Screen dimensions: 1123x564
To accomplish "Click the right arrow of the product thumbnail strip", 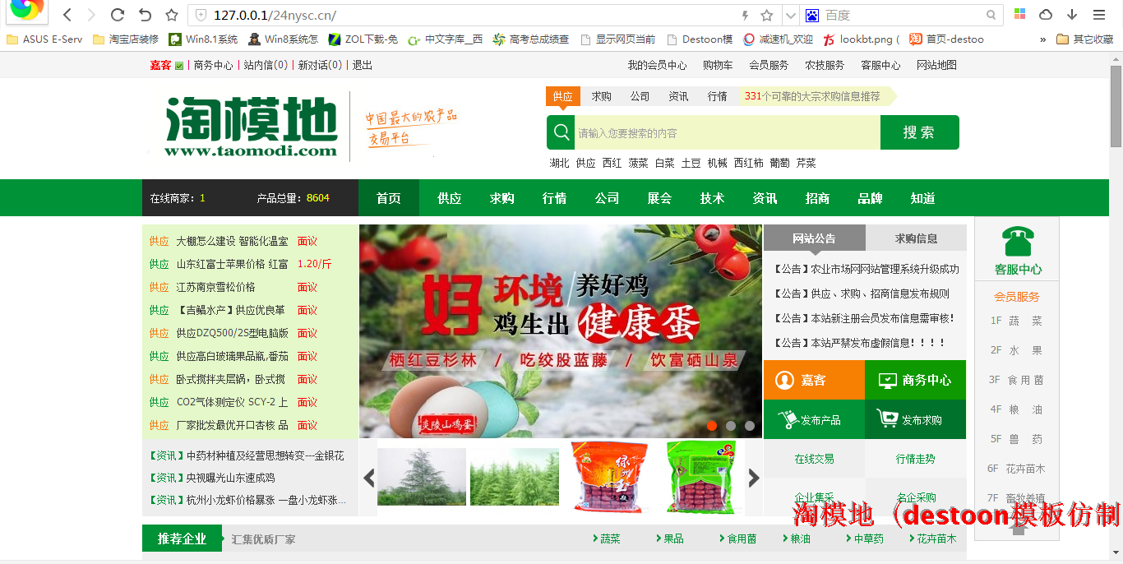I will [x=753, y=478].
